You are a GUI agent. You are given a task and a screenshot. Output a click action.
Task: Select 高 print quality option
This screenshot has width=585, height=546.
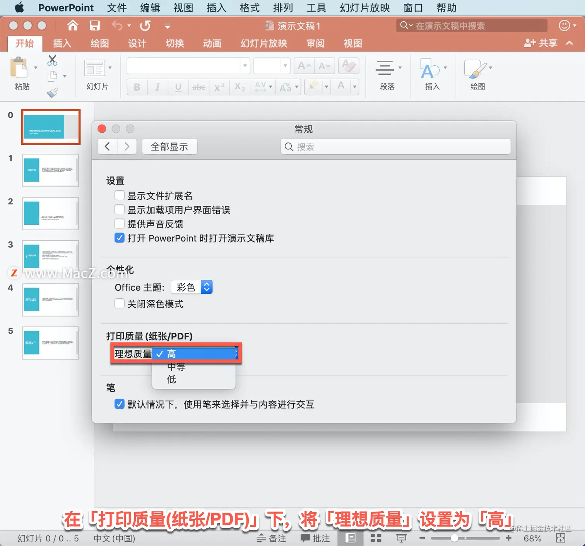click(x=195, y=354)
